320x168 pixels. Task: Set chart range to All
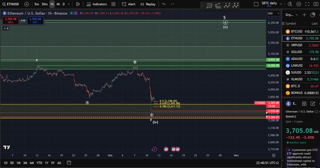(x=59, y=163)
